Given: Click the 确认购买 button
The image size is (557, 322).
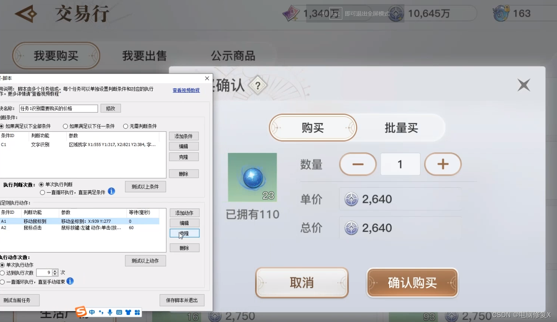Looking at the screenshot, I should pyautogui.click(x=412, y=283).
